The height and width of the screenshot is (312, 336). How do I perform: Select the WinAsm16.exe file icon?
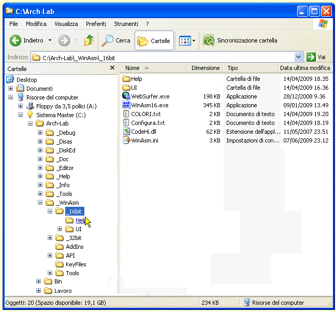126,105
